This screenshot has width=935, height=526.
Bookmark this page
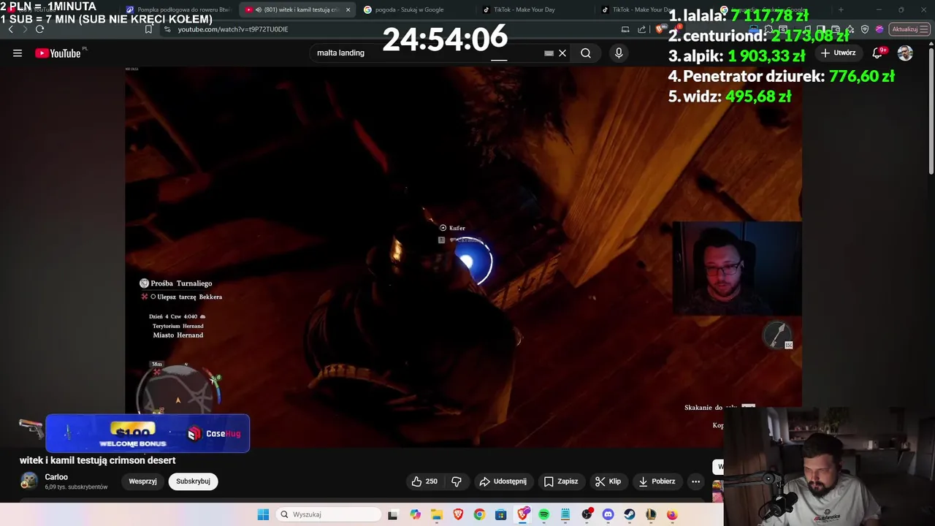coord(148,29)
